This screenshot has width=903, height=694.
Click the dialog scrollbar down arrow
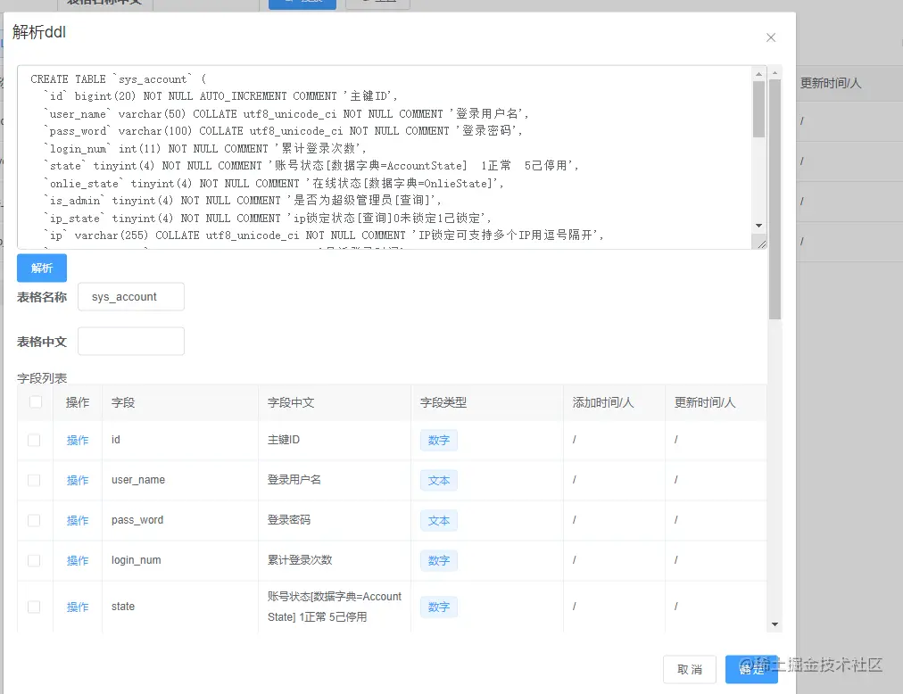[x=775, y=624]
